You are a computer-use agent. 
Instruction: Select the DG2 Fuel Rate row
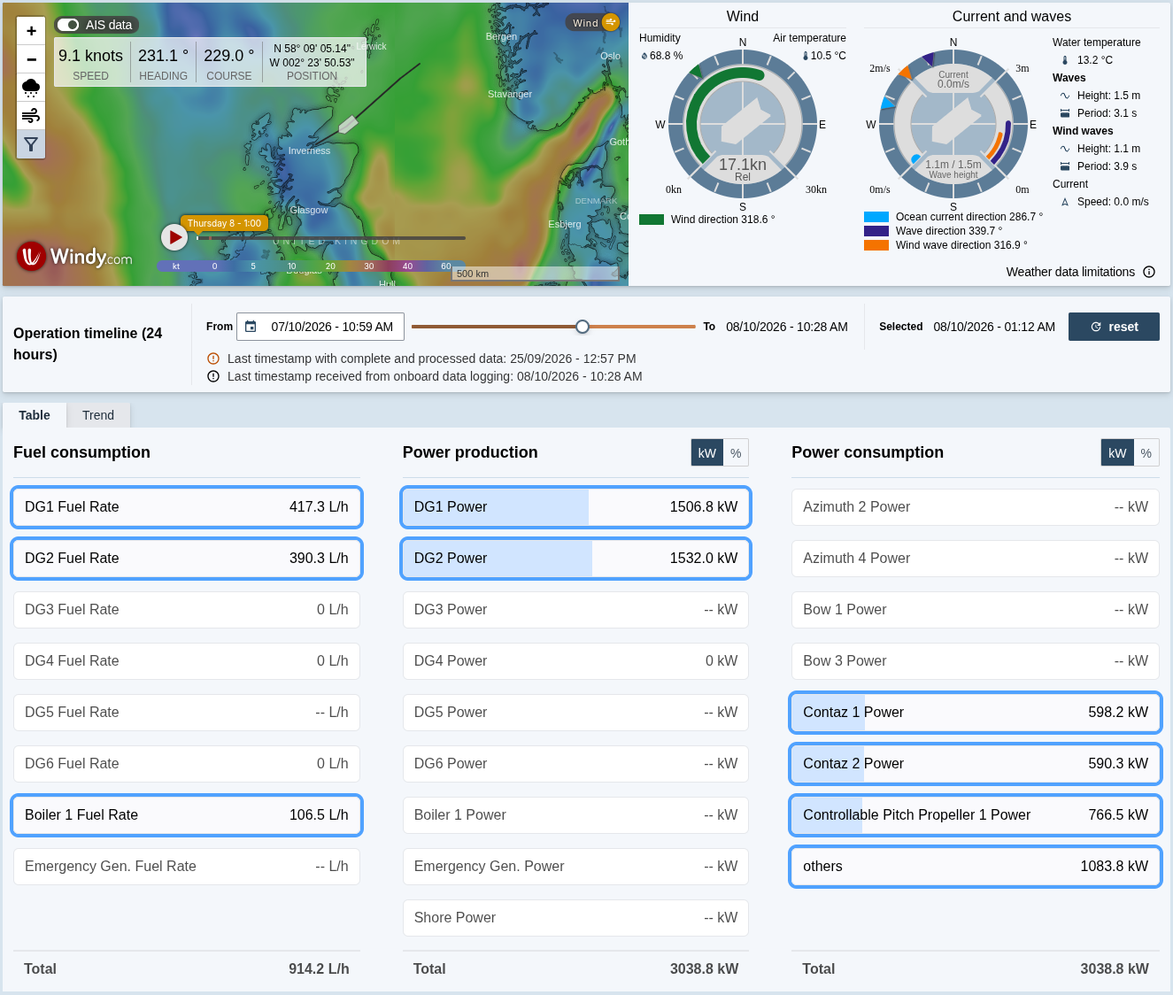coord(187,559)
